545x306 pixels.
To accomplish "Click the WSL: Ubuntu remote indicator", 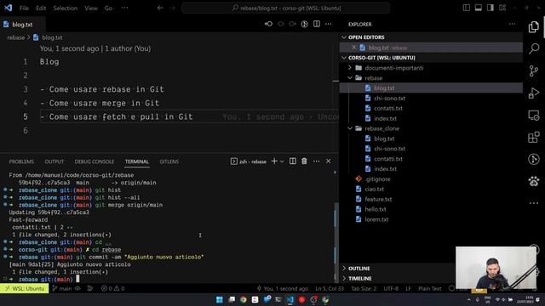I will tap(25, 288).
